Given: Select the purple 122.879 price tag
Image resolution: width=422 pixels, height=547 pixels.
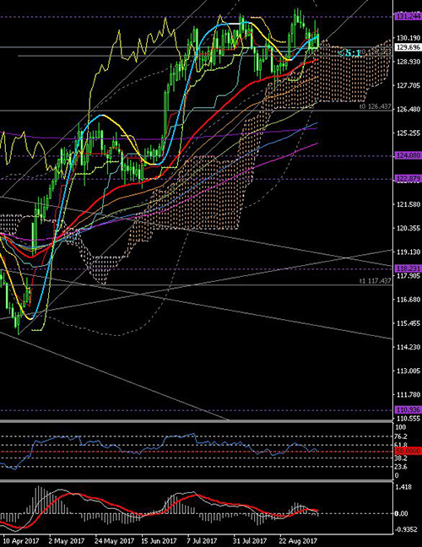Looking at the screenshot, I should tap(408, 179).
